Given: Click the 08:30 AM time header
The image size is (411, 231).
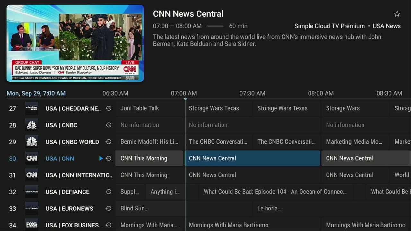Looking at the screenshot, I should [x=389, y=93].
